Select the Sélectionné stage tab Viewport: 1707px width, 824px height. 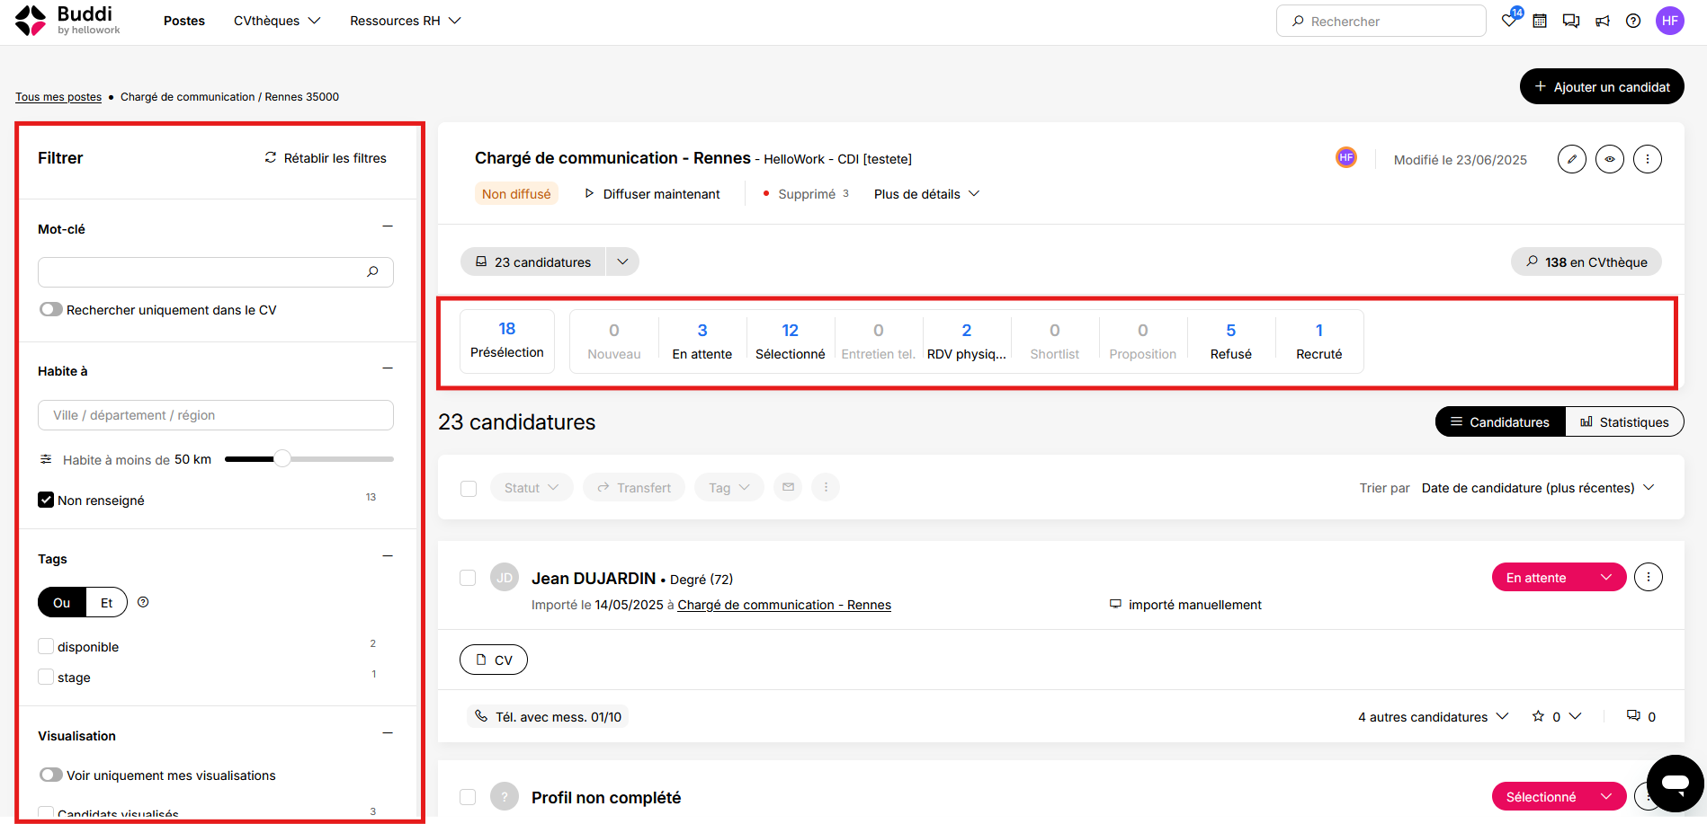(791, 341)
